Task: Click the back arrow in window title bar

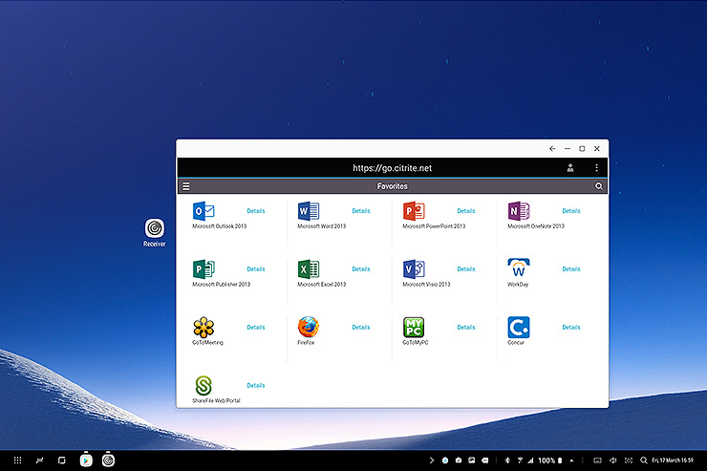Action: (552, 149)
